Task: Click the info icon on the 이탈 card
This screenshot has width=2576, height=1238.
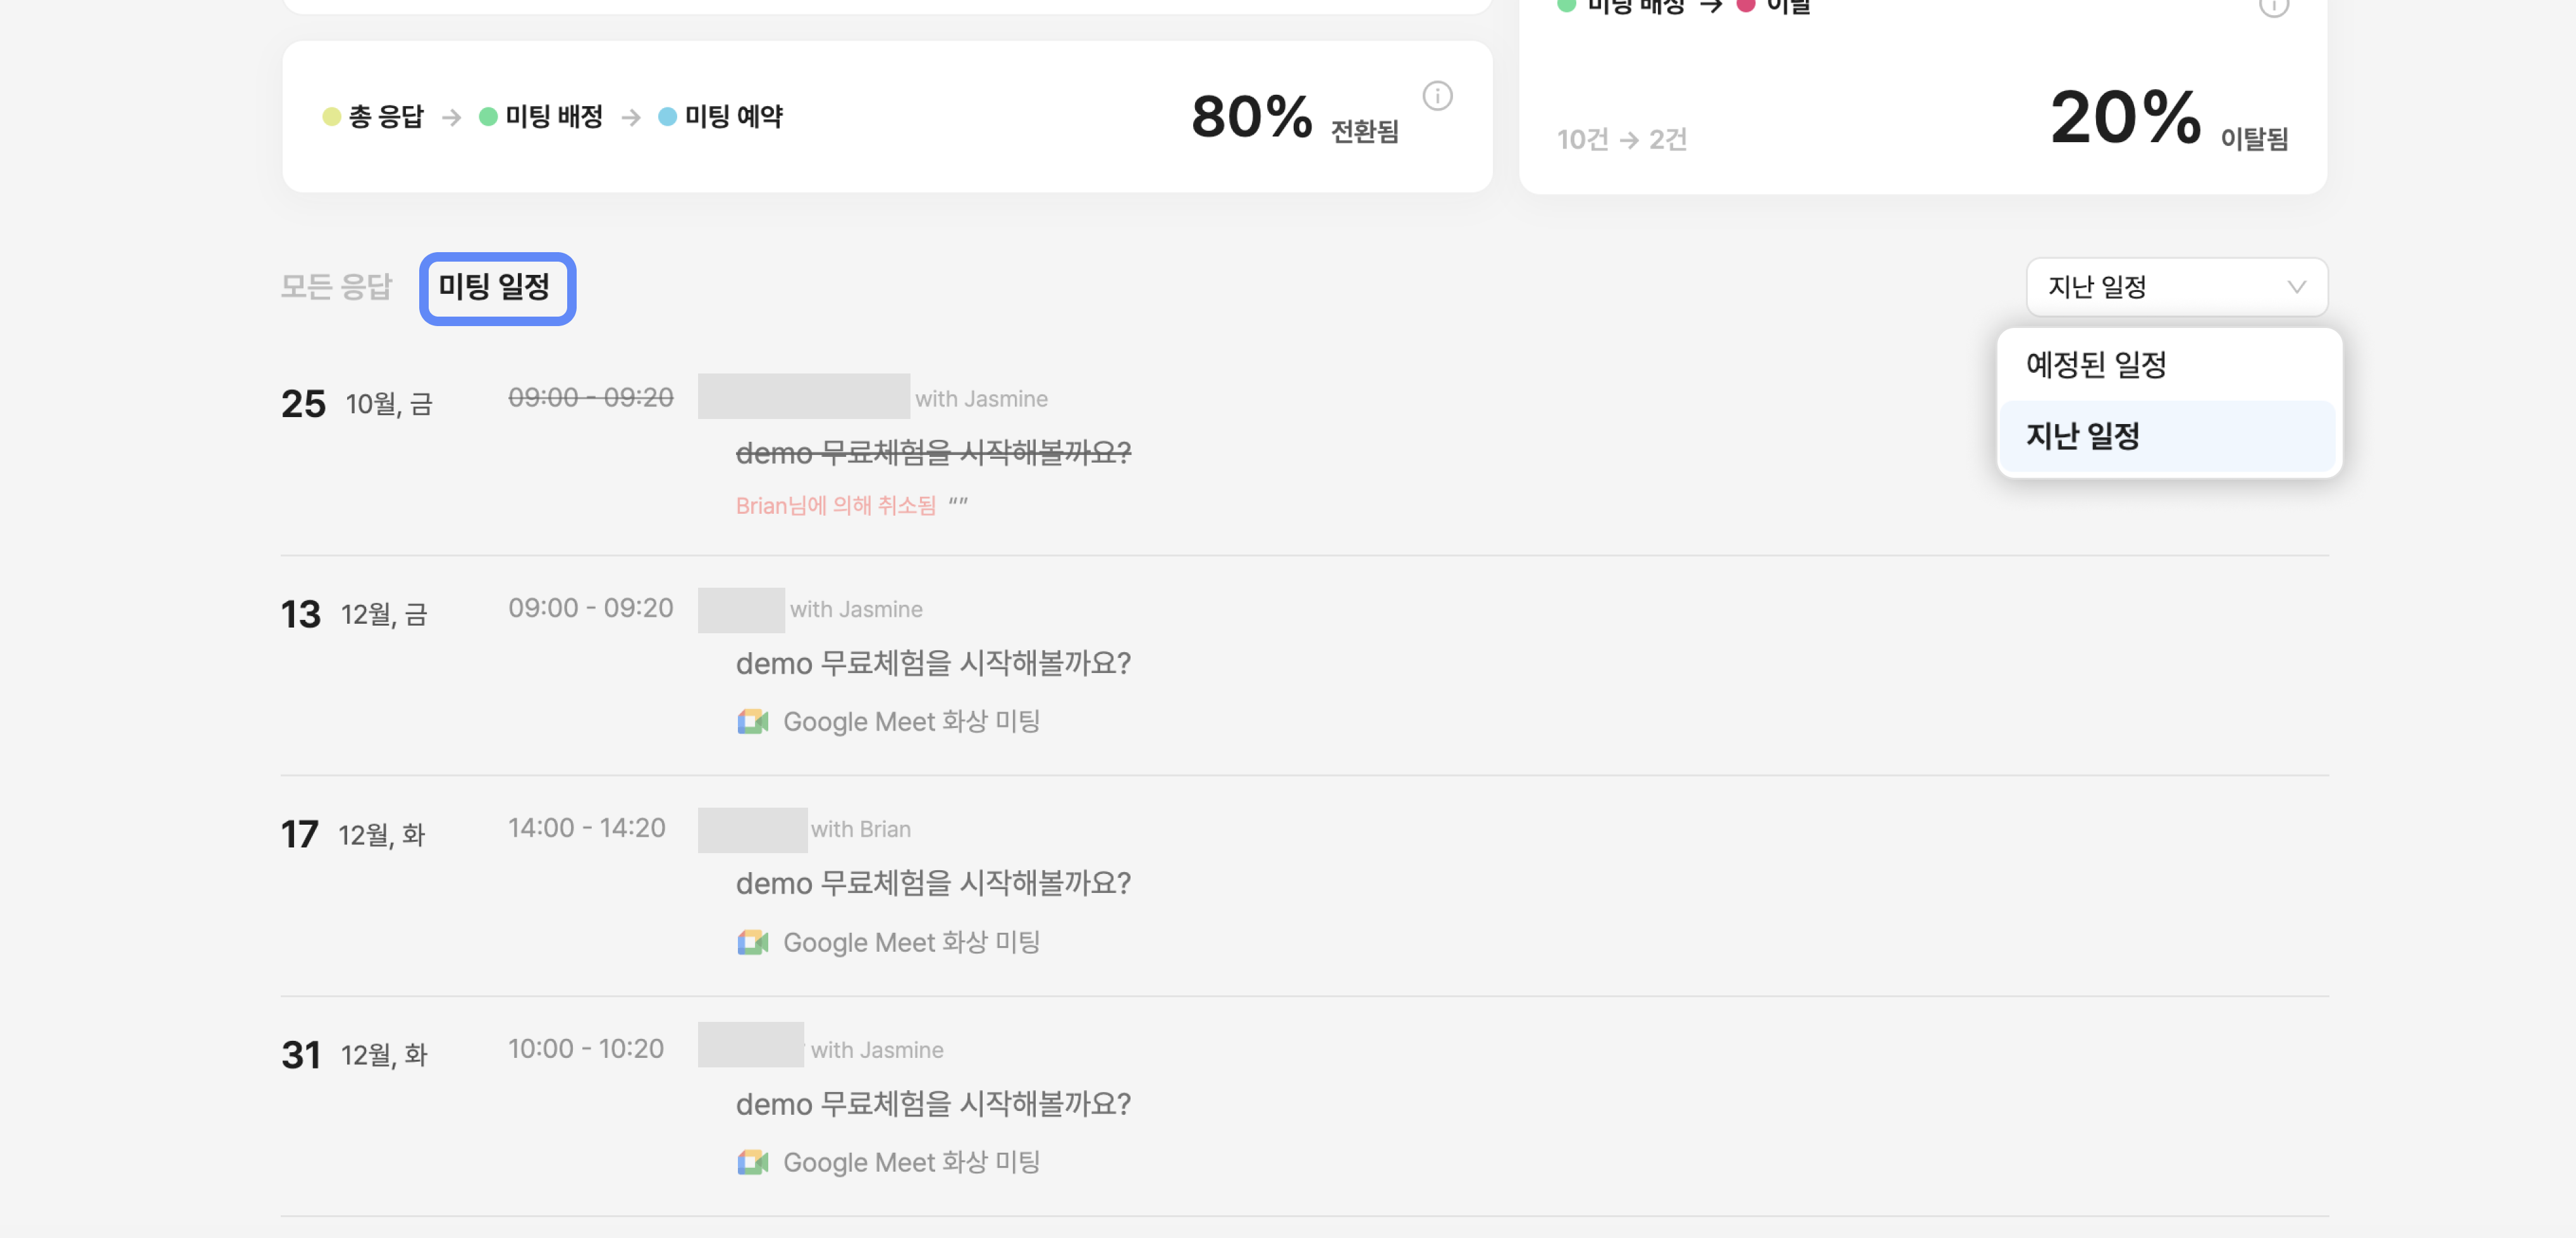Action: [2273, 6]
